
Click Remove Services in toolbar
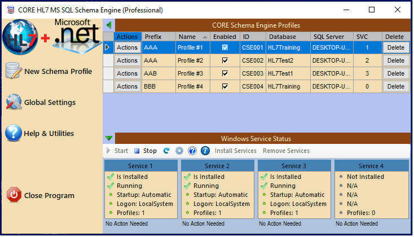(286, 151)
